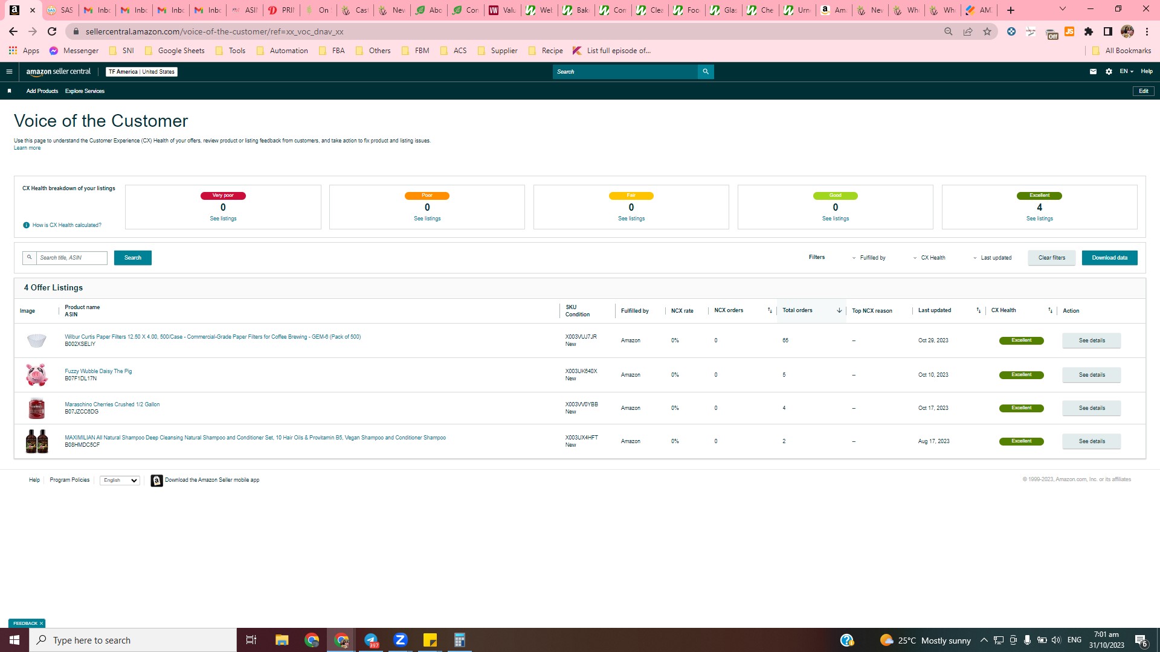
Task: Open Calculator from the taskbar
Action: click(460, 640)
